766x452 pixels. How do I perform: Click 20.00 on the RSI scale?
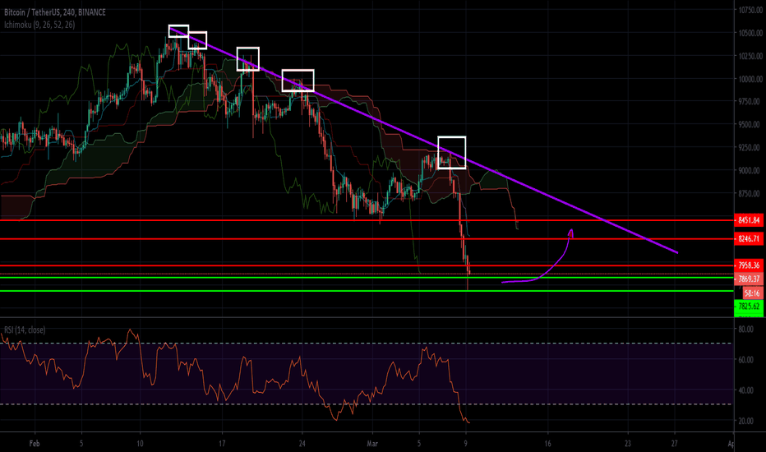(745, 422)
